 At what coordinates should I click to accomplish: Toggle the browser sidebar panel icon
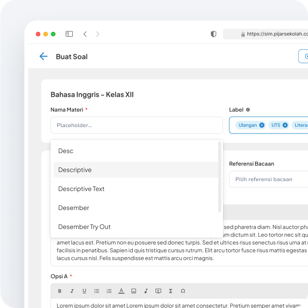(69, 34)
